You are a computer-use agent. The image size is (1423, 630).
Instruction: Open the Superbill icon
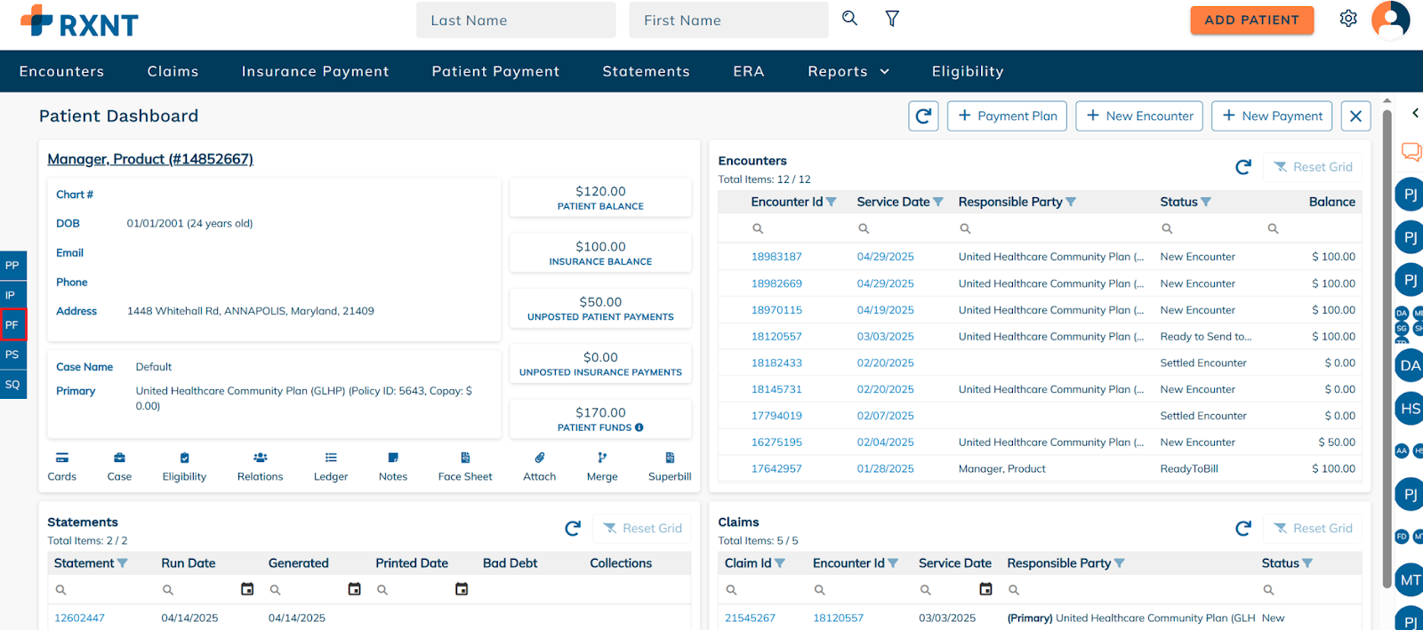coord(670,459)
